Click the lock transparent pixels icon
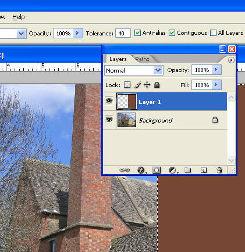The height and width of the screenshot is (252, 245). click(x=127, y=85)
